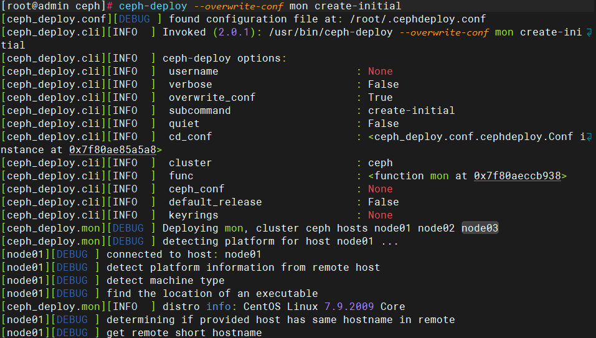Click the --overwrite-conf flag in prompt line
This screenshot has width=596, height=338.
[x=239, y=6]
